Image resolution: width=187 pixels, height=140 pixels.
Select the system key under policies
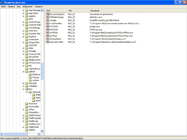(36, 80)
